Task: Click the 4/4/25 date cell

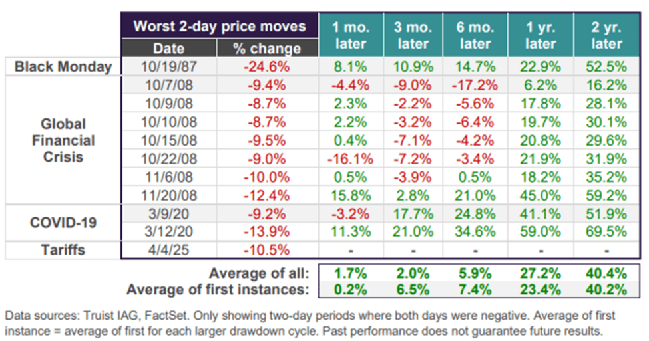Action: 168,249
